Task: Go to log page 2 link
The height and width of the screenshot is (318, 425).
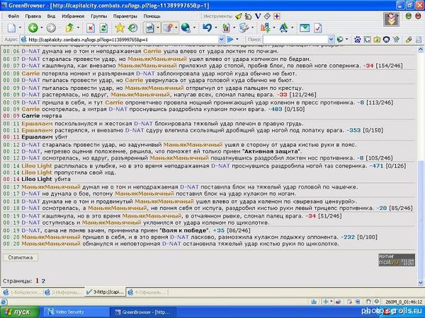Action: [x=43, y=281]
